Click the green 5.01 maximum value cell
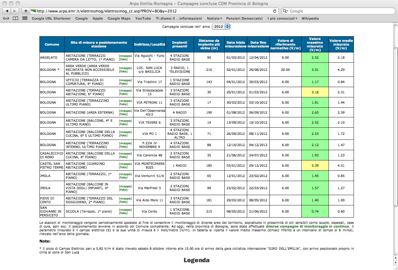 (x=315, y=70)
